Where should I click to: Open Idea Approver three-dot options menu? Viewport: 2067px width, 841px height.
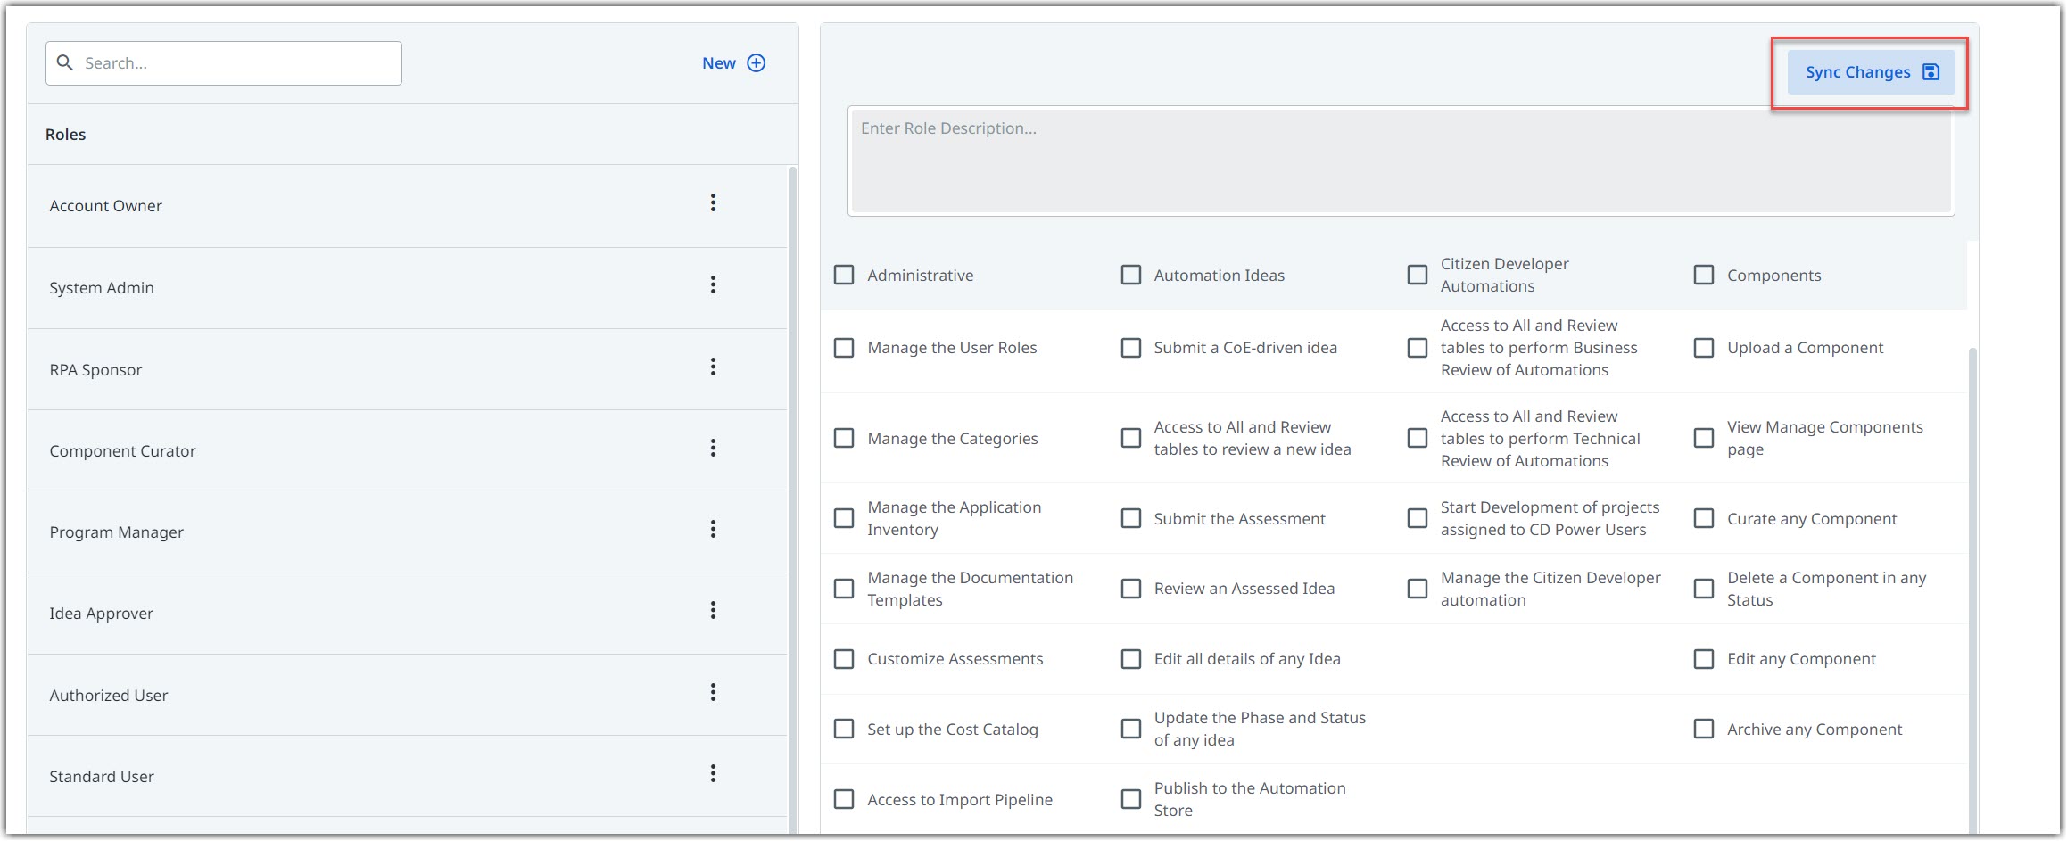(x=713, y=611)
